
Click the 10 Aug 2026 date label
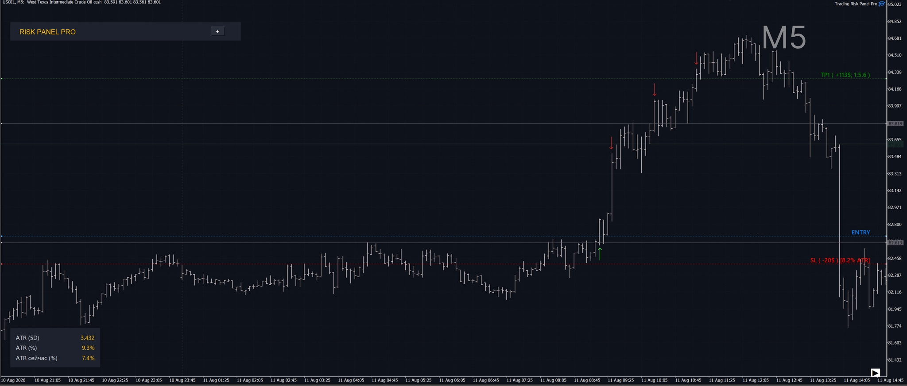point(13,380)
